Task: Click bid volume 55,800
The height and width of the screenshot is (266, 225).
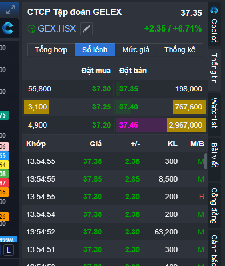Action: click(39, 89)
